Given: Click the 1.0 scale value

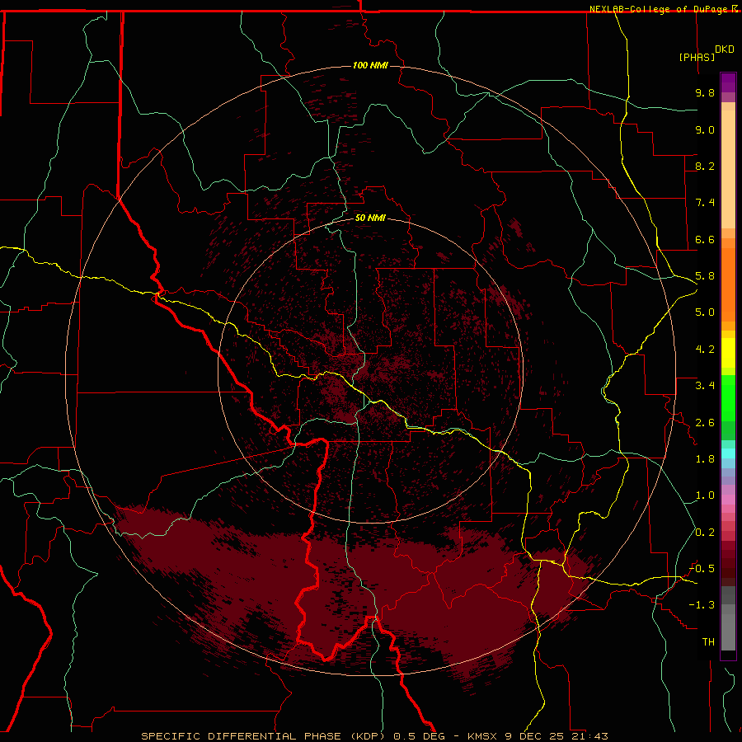Looking at the screenshot, I should (x=705, y=495).
